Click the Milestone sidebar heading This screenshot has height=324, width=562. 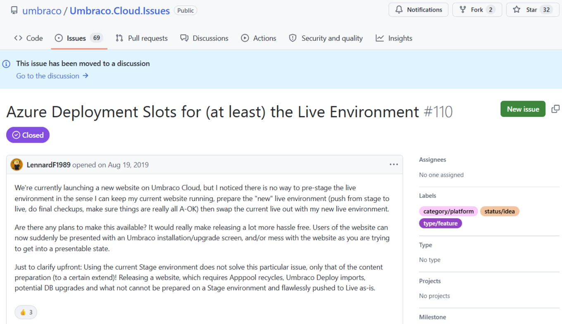click(433, 317)
